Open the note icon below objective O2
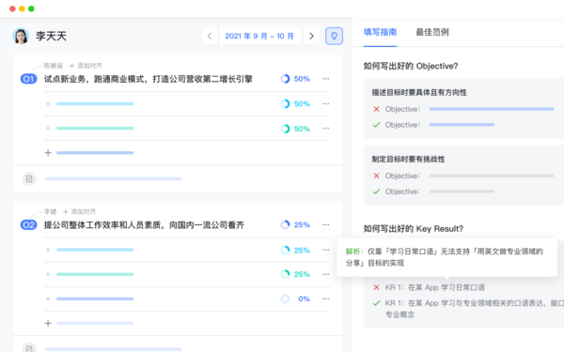 point(29,347)
